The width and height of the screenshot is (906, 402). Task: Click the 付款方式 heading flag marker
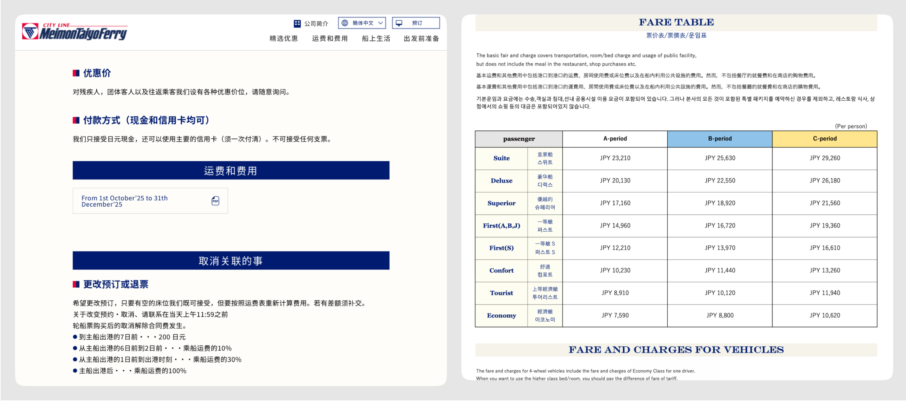[x=76, y=120]
